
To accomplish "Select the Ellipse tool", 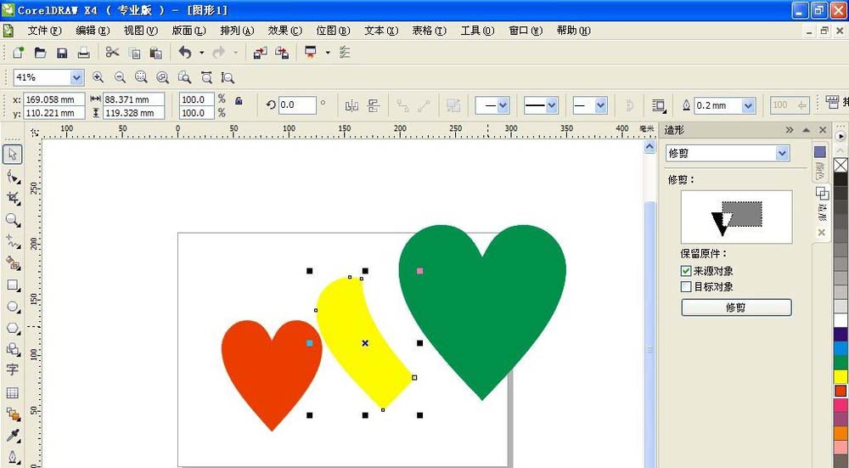I will [13, 307].
